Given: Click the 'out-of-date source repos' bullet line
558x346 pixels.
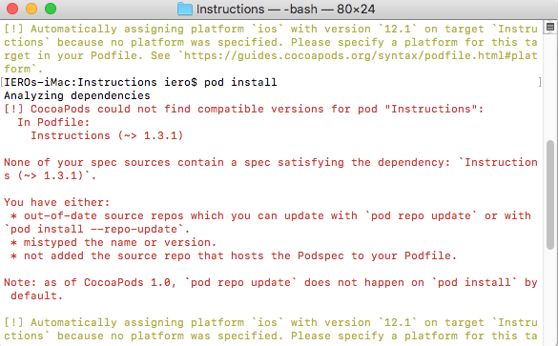Looking at the screenshot, I should [x=271, y=215].
